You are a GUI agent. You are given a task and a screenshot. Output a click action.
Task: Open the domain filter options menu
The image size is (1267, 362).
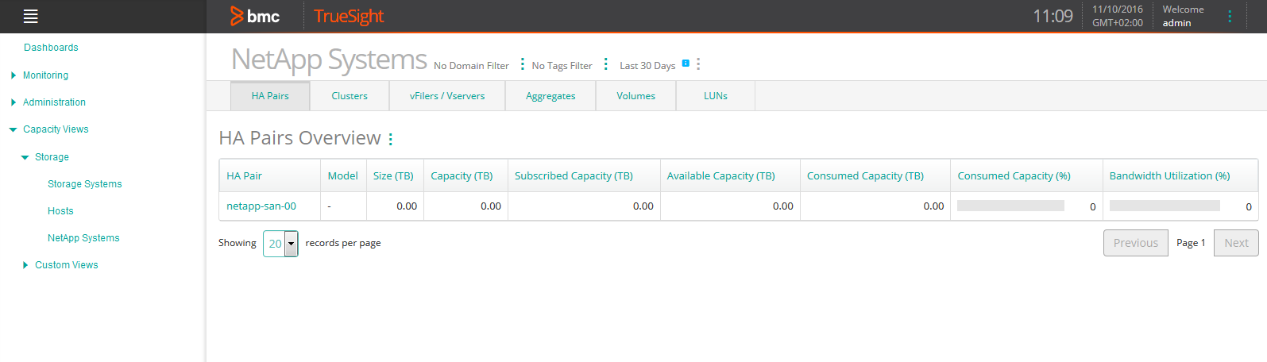[522, 64]
